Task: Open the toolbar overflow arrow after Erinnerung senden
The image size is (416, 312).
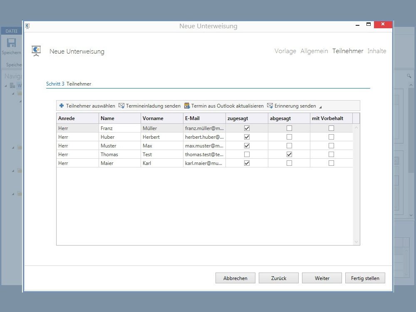Action: point(320,107)
